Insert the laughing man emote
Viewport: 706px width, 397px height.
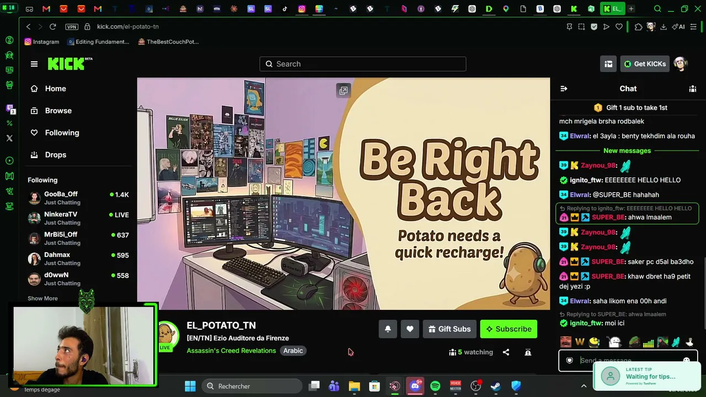point(566,342)
